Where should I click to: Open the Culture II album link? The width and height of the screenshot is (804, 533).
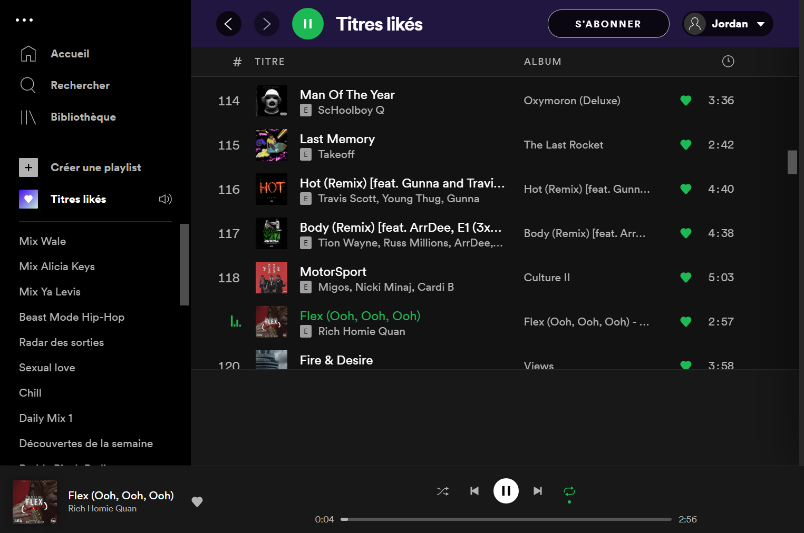tap(547, 278)
